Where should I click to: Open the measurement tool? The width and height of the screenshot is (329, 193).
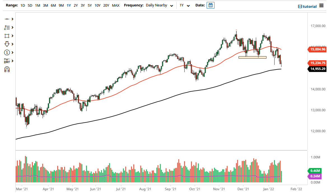tap(7, 61)
